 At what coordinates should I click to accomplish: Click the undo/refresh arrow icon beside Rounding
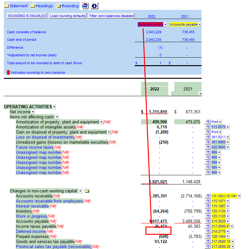(x=85, y=6)
